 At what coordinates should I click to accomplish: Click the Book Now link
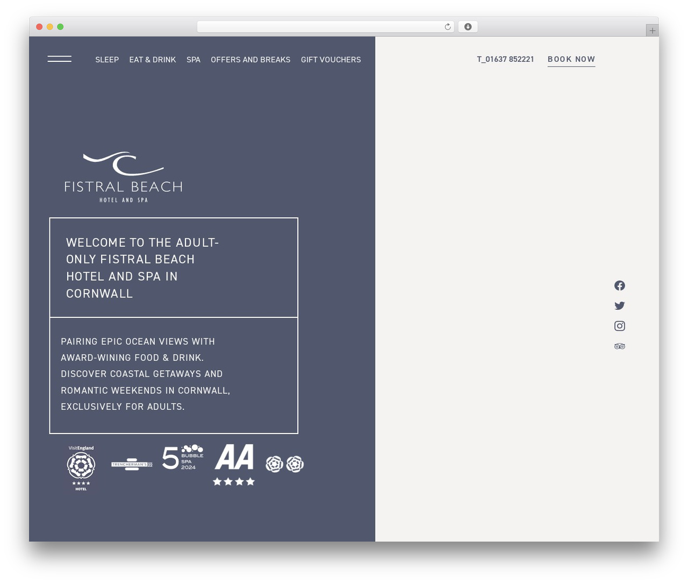(571, 60)
